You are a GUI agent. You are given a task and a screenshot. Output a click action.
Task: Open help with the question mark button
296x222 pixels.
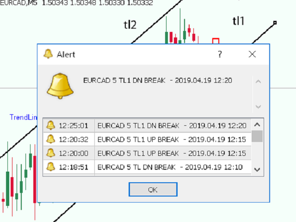(220, 55)
